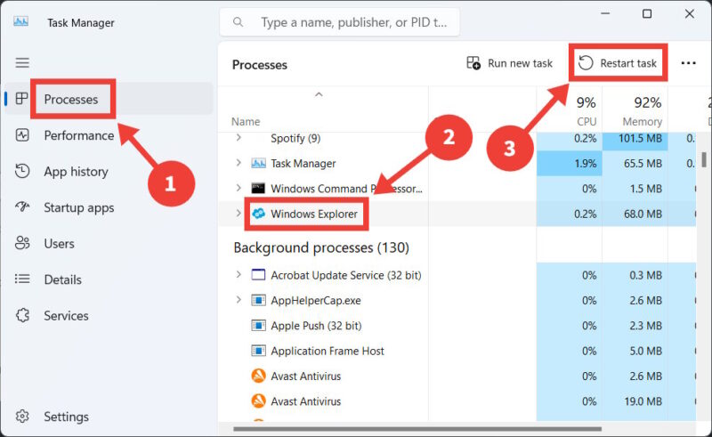This screenshot has width=712, height=437.
Task: Open Settings via gear icon
Action: [23, 417]
